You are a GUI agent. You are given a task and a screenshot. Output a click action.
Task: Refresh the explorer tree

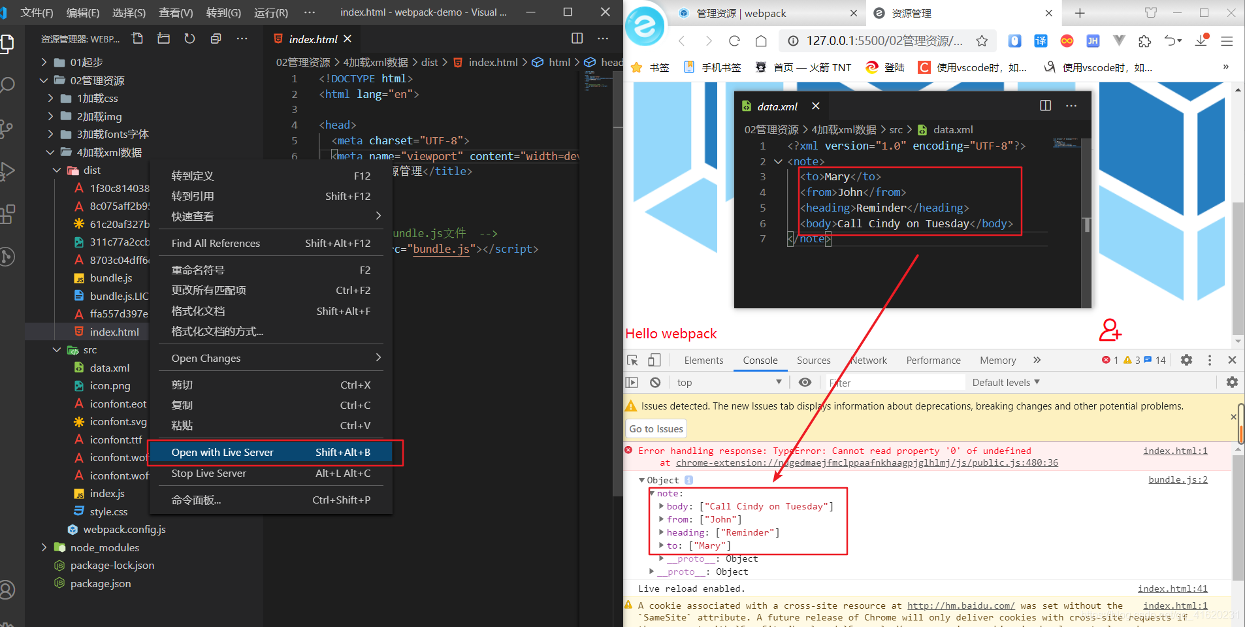click(x=189, y=39)
